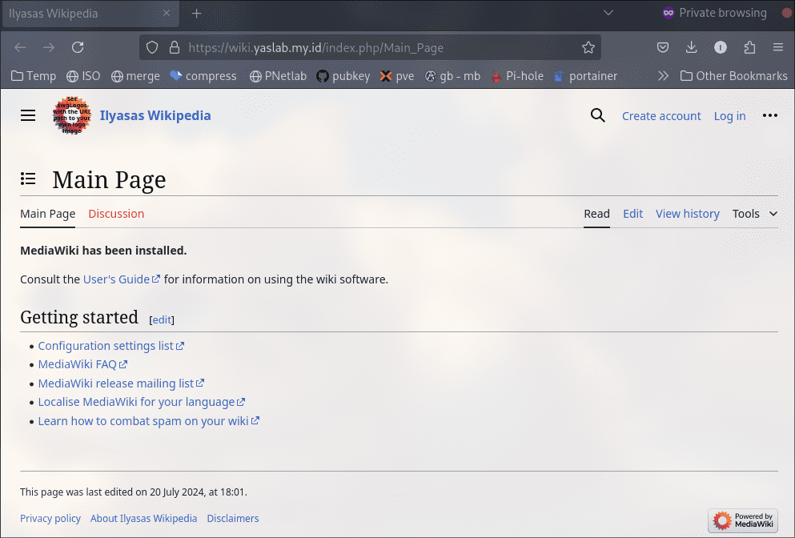795x538 pixels.
Task: Bookmark this page with the star icon
Action: click(588, 48)
